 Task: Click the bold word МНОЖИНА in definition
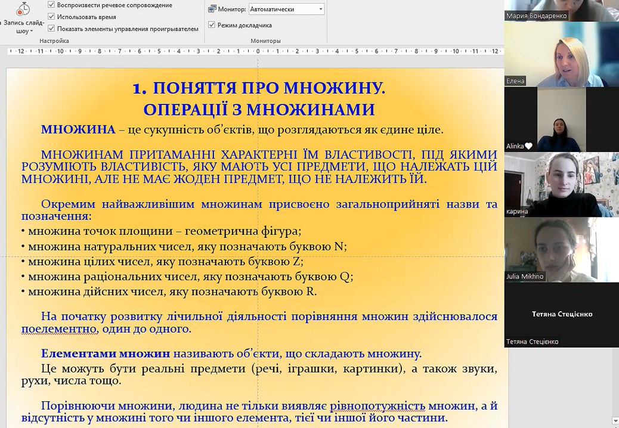coord(78,129)
